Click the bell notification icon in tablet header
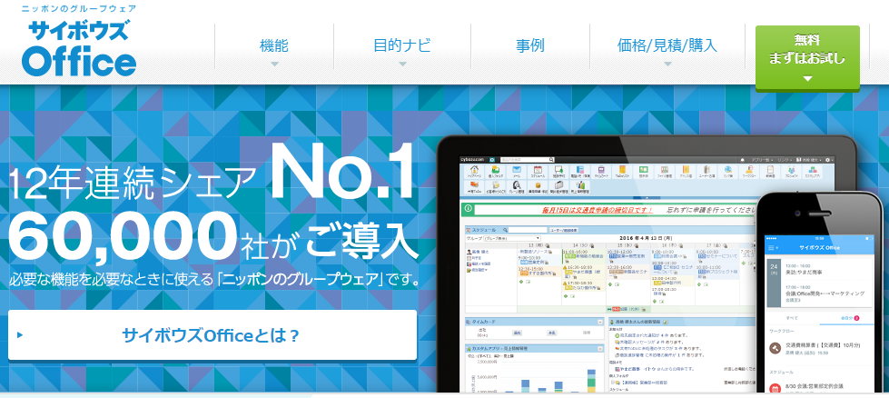889x398 pixels. click(x=742, y=161)
